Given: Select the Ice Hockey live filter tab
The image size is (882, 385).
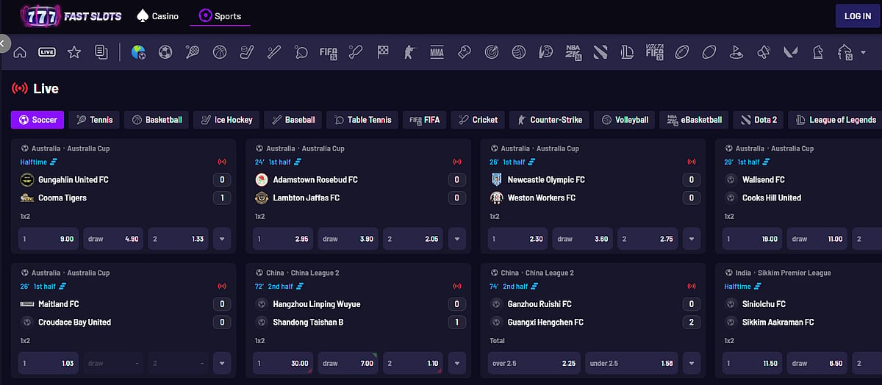Looking at the screenshot, I should [226, 120].
